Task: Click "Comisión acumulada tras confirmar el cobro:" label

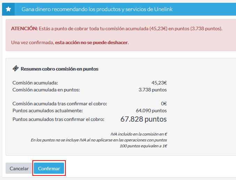Action: [x=60, y=104]
